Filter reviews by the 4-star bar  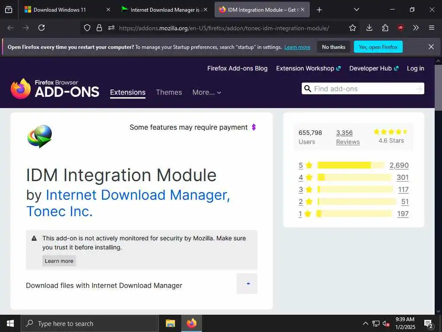point(354,177)
